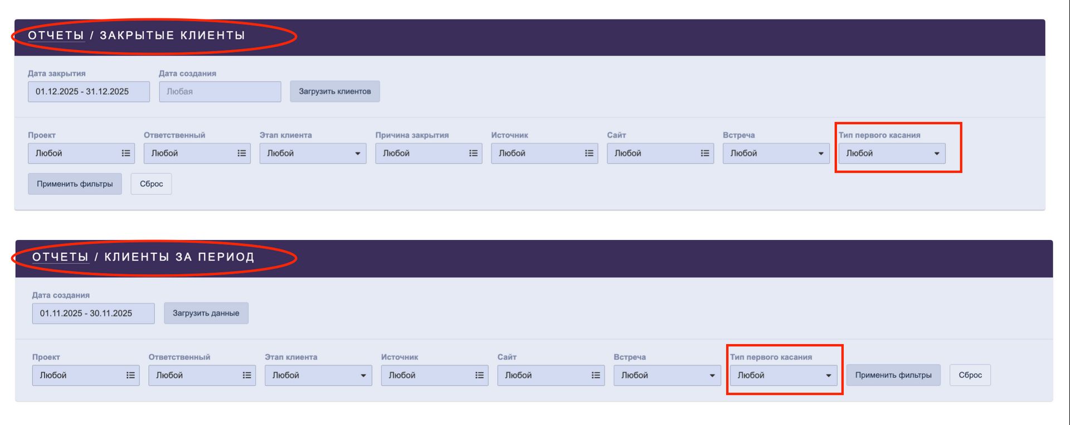This screenshot has width=1070, height=425.
Task: Click list icon in Ответственный filter under Закрытые клиенты
Action: 242,153
